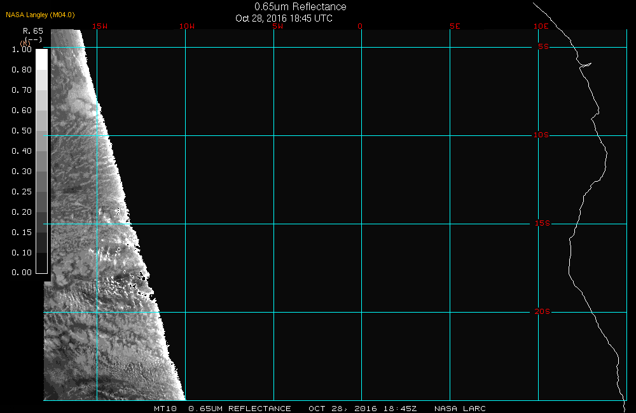Select the 10W longitude label
The width and height of the screenshot is (636, 413).
point(187,27)
